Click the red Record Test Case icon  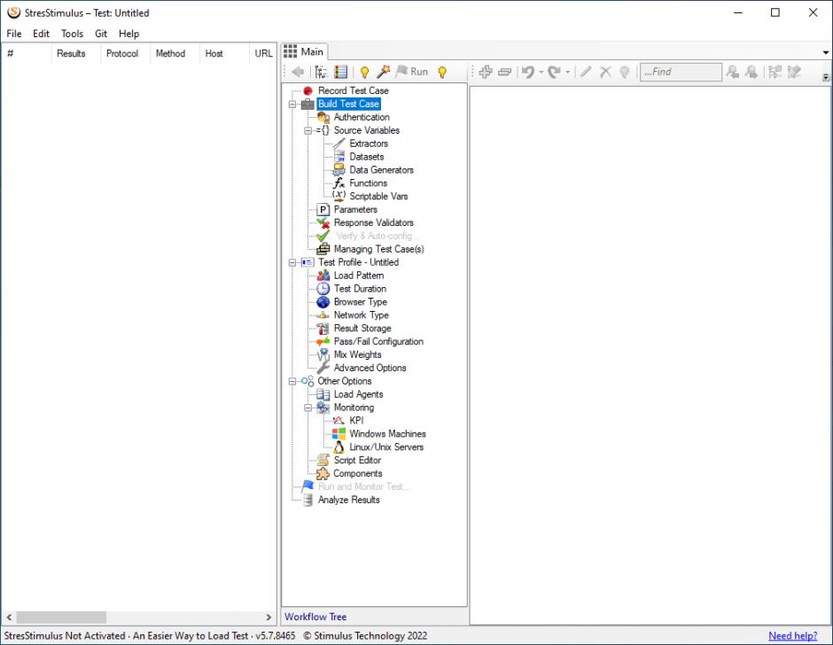[308, 91]
